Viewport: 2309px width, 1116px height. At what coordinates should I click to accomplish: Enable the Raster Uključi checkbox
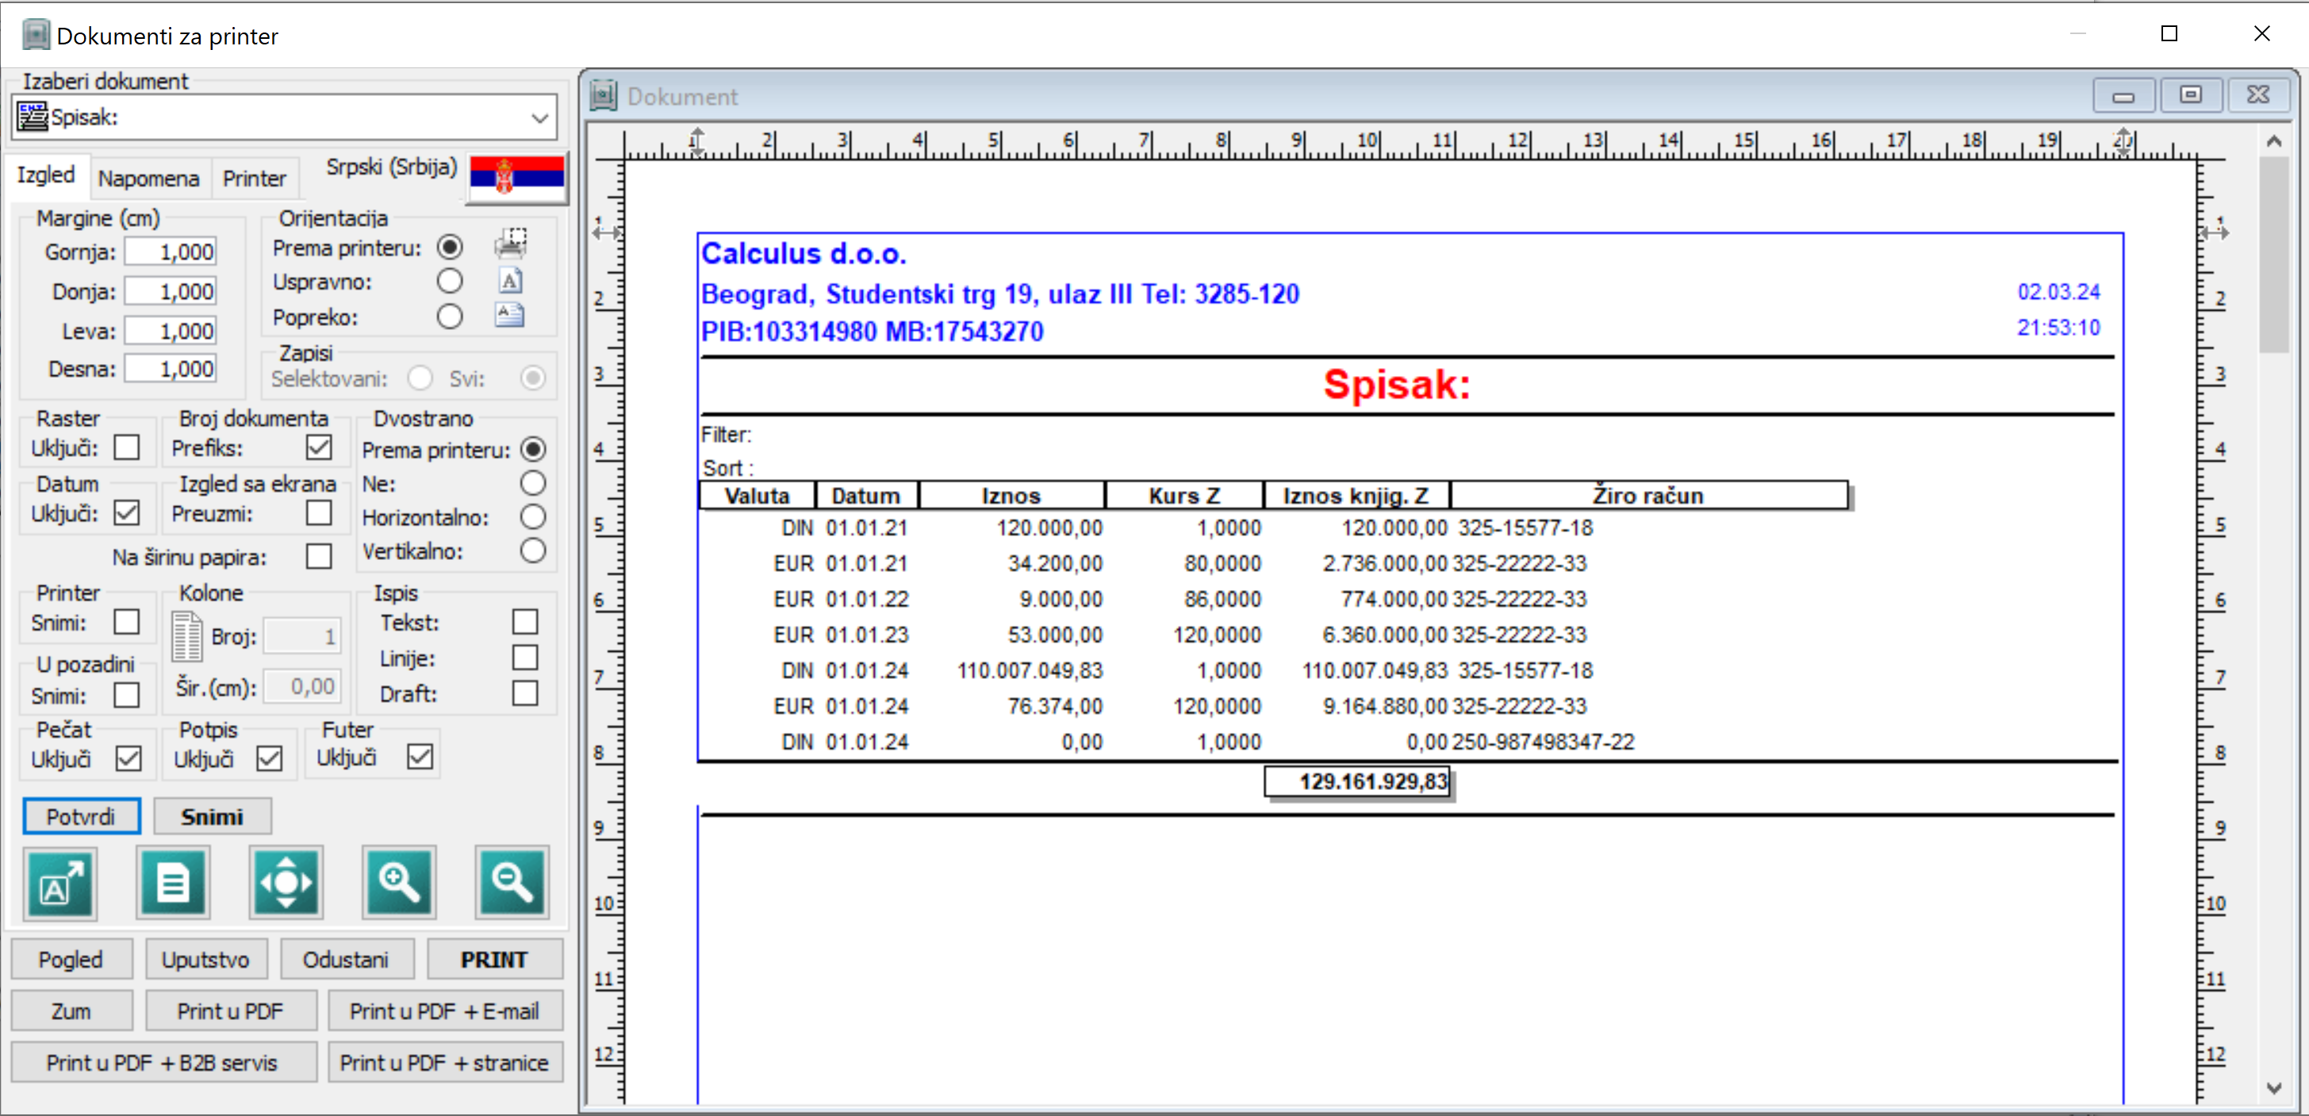(x=127, y=447)
